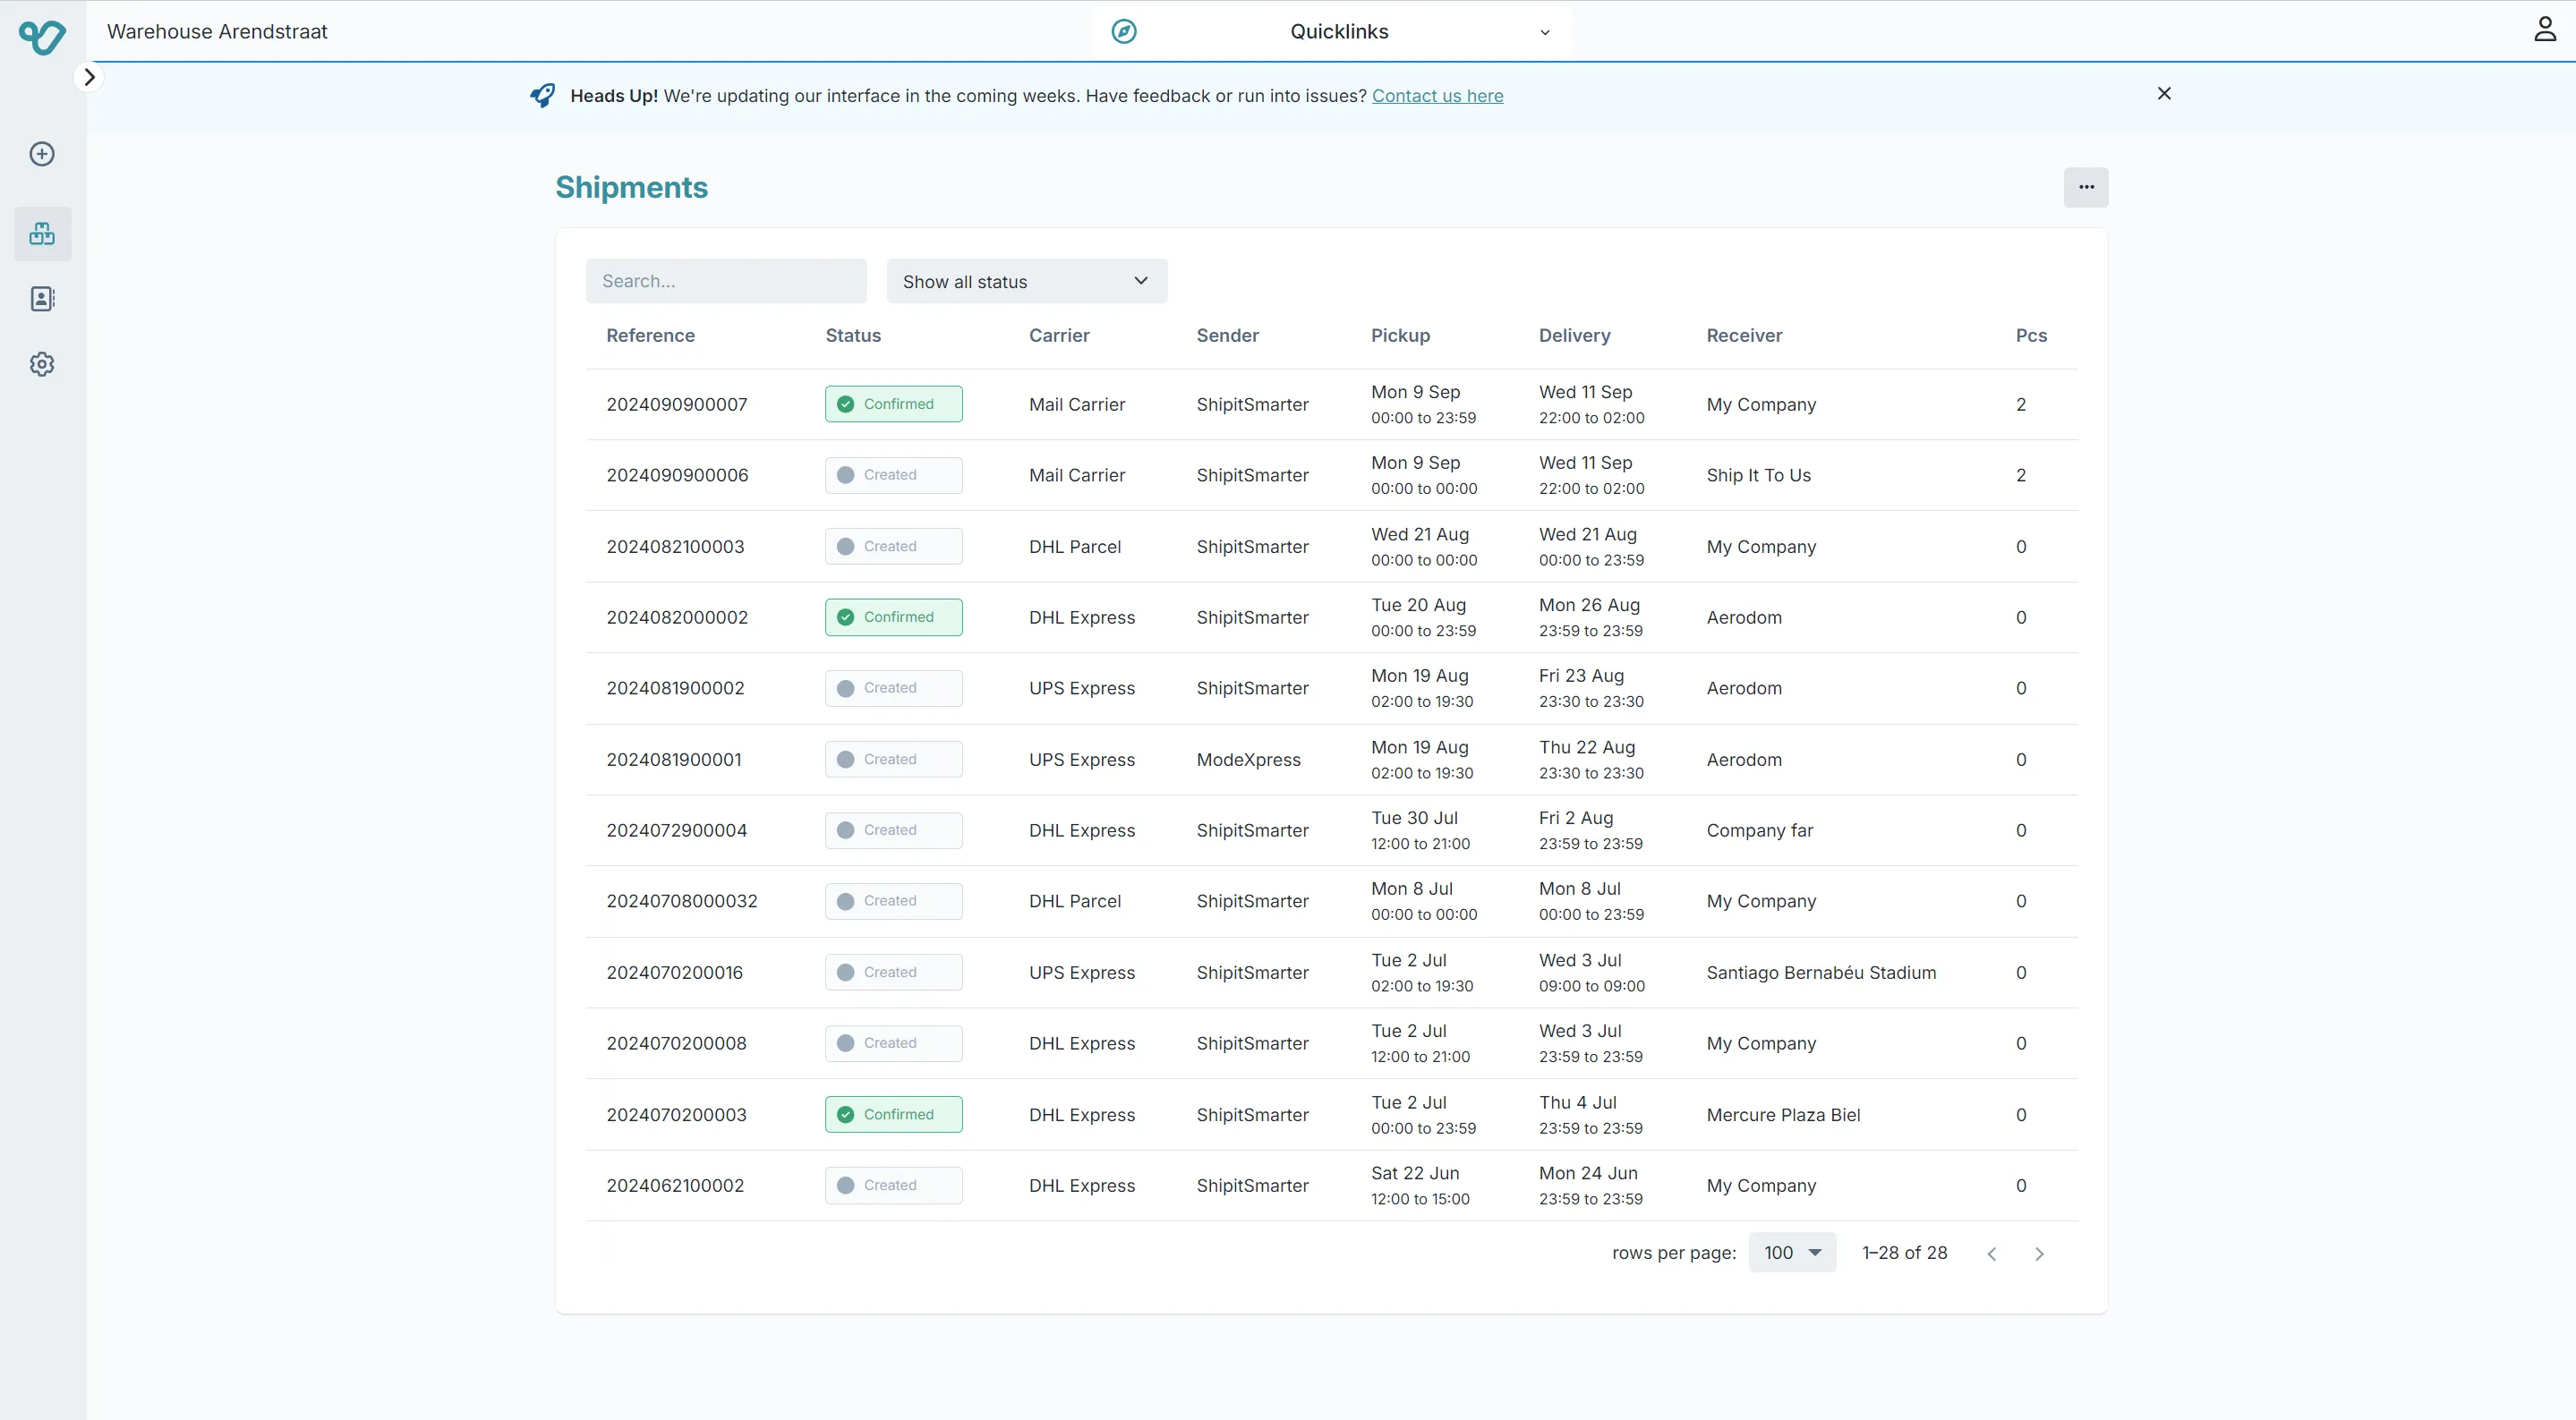Expand the sidebar with the arrow toggle
The height and width of the screenshot is (1420, 2576).
coord(89,77)
